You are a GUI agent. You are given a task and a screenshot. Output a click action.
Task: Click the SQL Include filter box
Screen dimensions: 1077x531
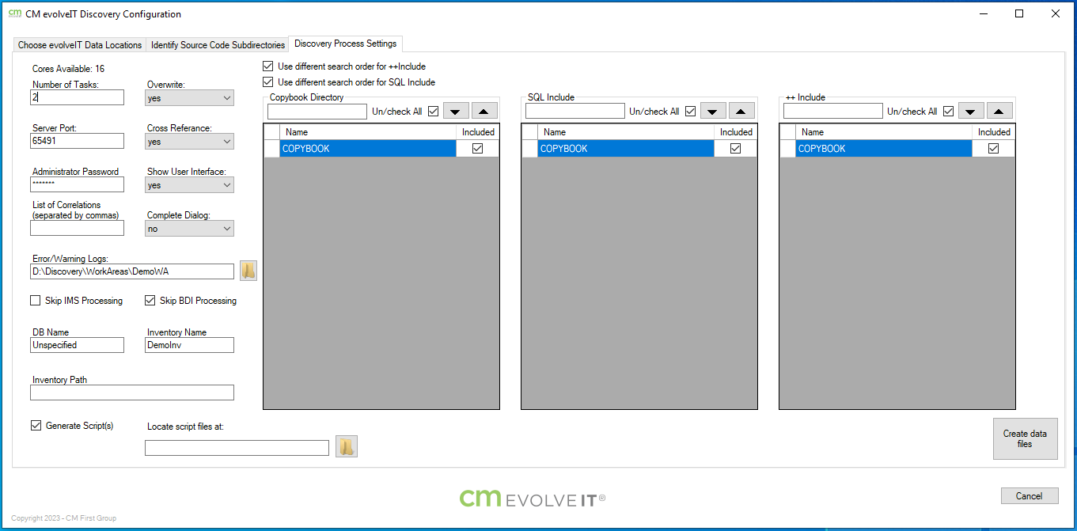point(575,112)
